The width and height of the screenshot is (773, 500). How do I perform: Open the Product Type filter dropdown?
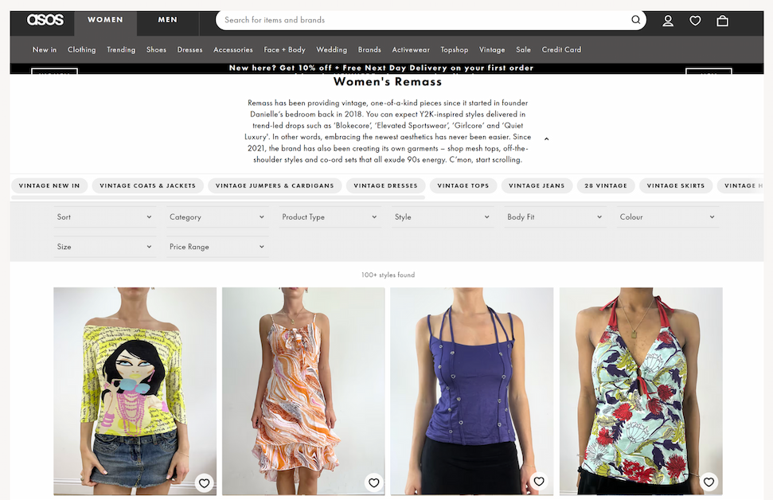pyautogui.click(x=330, y=217)
